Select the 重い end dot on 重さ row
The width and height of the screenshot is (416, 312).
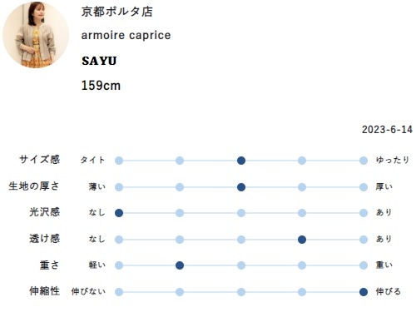click(364, 265)
